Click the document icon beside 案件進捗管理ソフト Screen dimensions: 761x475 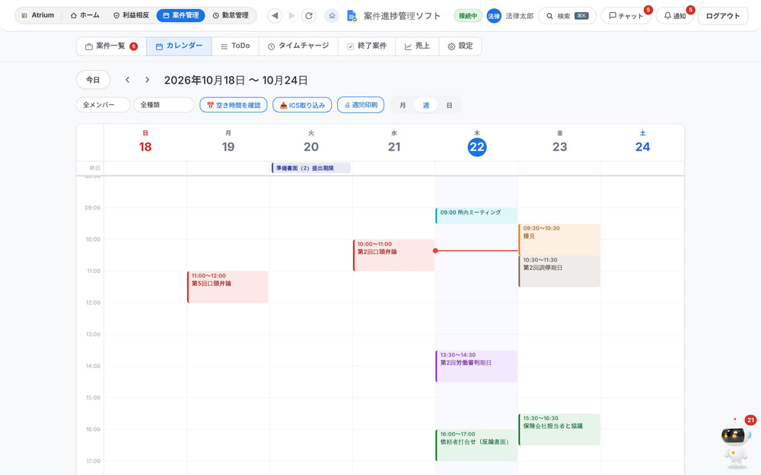tap(352, 16)
